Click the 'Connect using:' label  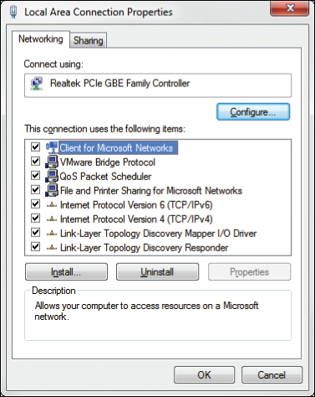[53, 64]
